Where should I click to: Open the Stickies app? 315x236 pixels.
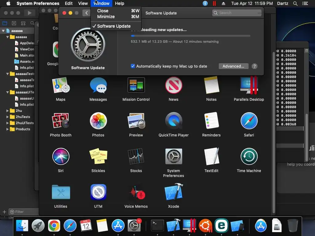(98, 156)
